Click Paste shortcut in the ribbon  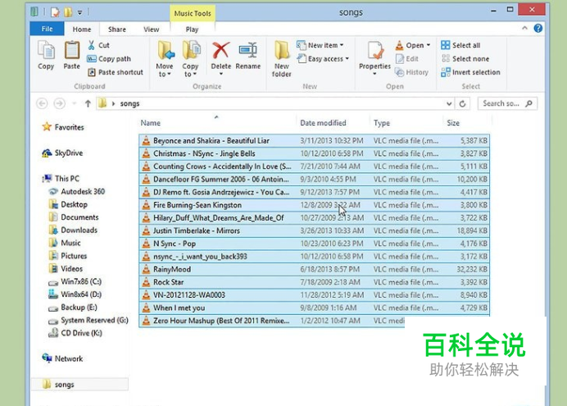point(116,72)
